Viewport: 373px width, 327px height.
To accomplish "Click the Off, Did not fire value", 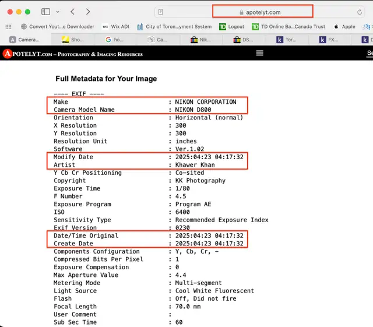I will pyautogui.click(x=206, y=298).
